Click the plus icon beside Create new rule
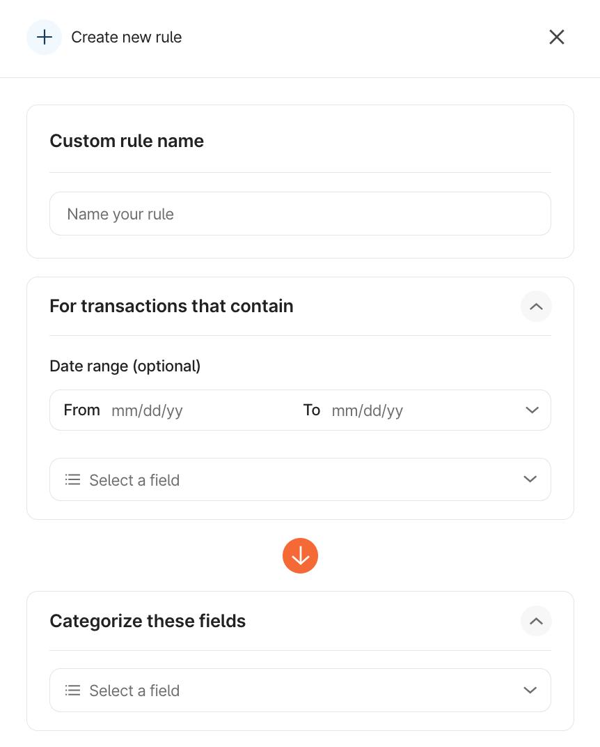The image size is (600, 747). click(x=44, y=37)
